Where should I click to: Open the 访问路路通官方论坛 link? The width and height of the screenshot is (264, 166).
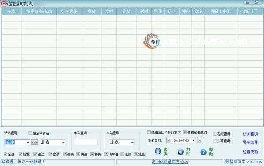170,162
